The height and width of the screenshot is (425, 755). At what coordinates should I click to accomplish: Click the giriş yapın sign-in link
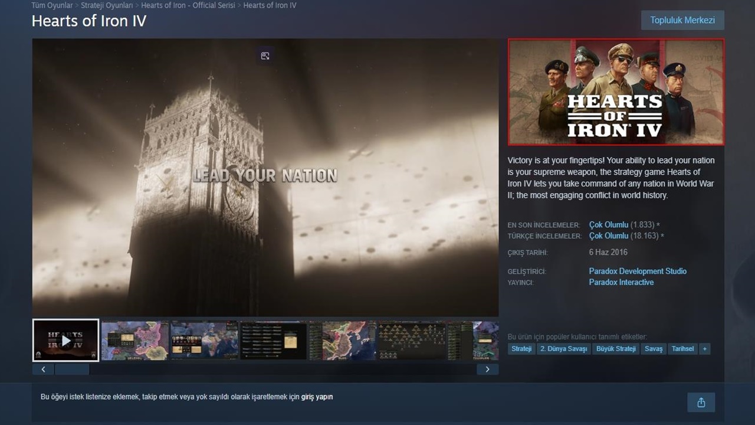(317, 397)
